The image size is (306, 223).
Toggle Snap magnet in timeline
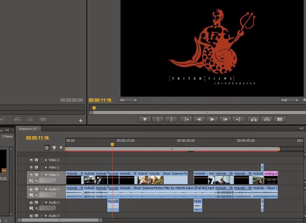pos(47,148)
